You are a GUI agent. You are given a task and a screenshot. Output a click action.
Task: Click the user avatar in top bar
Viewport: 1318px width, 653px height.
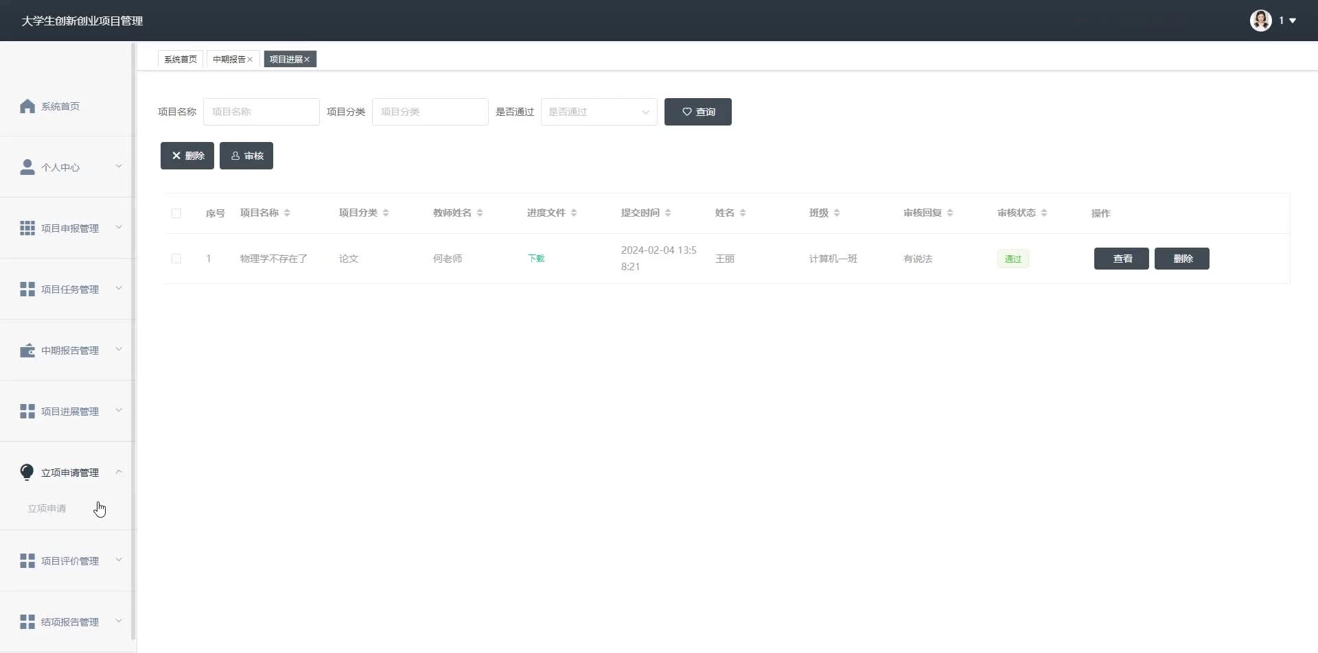[x=1260, y=21]
